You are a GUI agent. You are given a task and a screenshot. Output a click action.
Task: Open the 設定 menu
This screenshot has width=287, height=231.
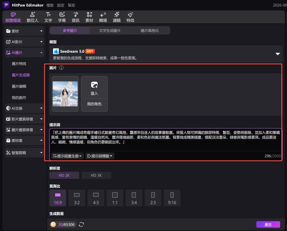point(61,5)
